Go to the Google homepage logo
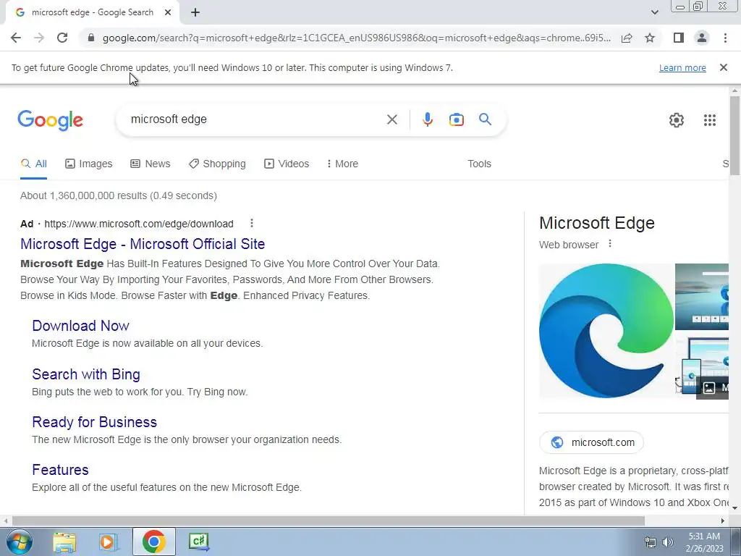Viewport: 741px width, 556px height. [50, 120]
